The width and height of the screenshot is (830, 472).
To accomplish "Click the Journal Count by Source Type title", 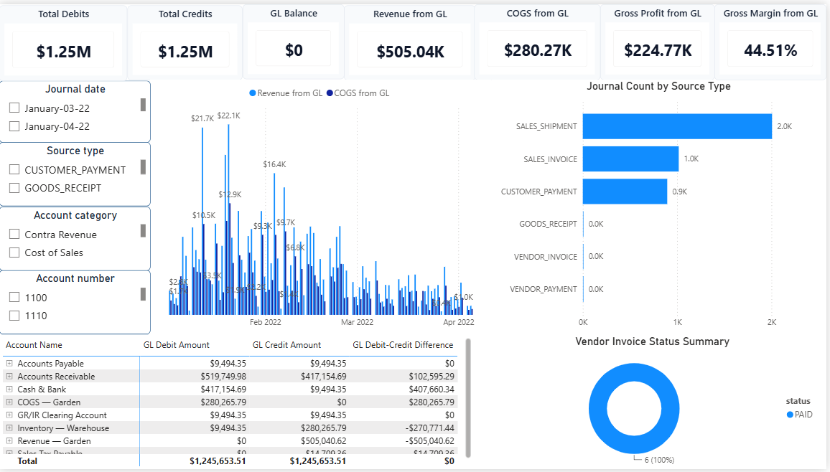I will 658,86.
